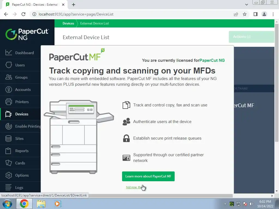Click the Users sidebar icon

click(8, 65)
